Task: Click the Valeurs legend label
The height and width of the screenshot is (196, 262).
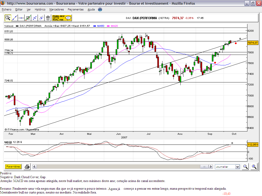Action: (x=9, y=26)
